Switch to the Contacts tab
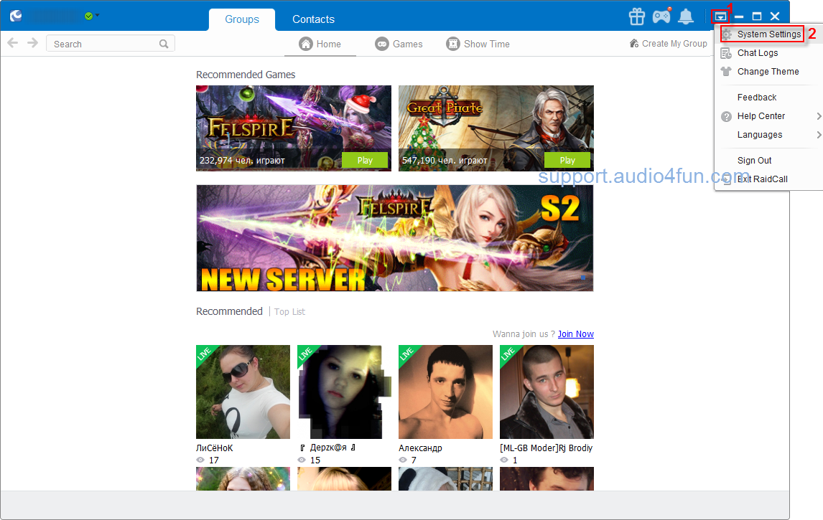This screenshot has height=520, width=823. click(313, 19)
